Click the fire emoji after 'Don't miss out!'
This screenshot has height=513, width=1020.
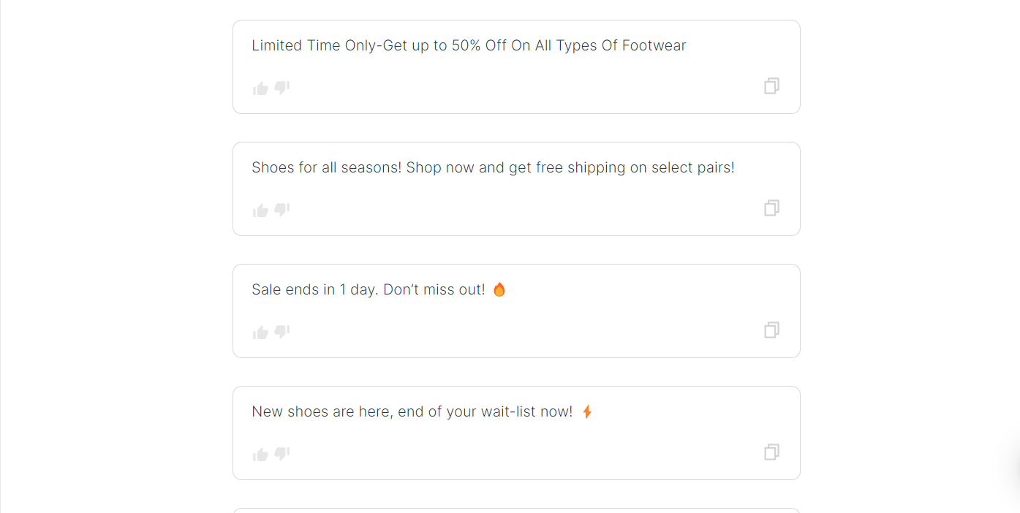[x=499, y=289]
